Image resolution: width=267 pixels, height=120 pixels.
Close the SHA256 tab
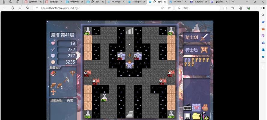pyautogui.click(x=185, y=2)
